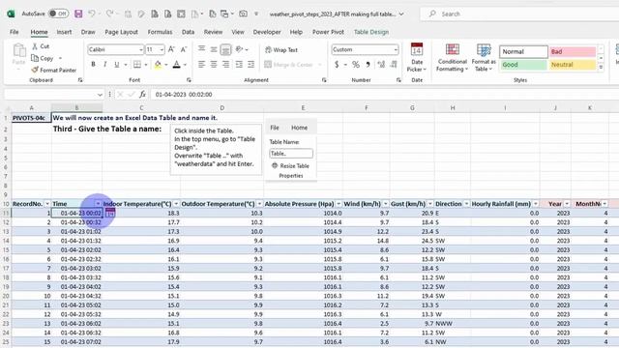Align text to the top
619x348 pixels.
[202, 49]
